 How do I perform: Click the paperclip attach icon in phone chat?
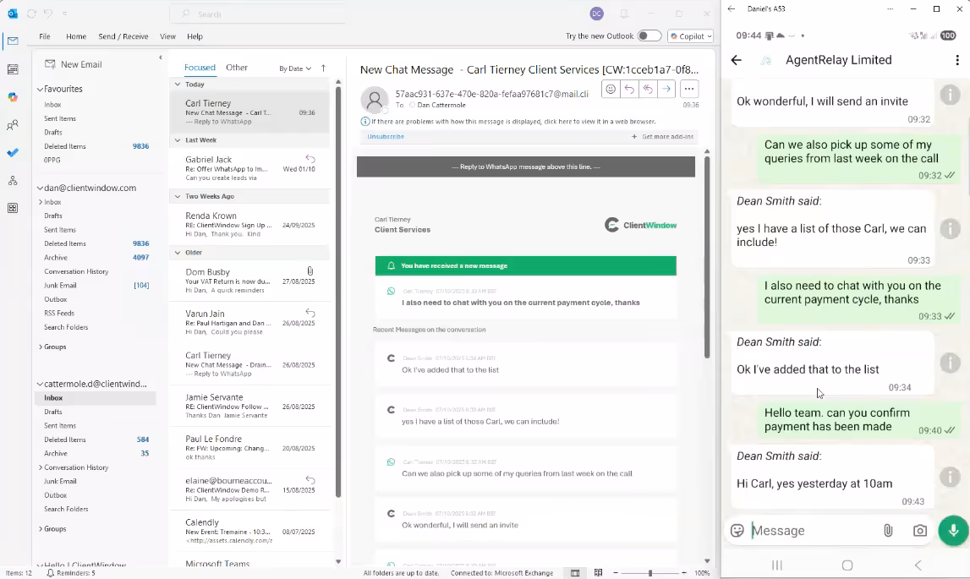click(x=888, y=531)
